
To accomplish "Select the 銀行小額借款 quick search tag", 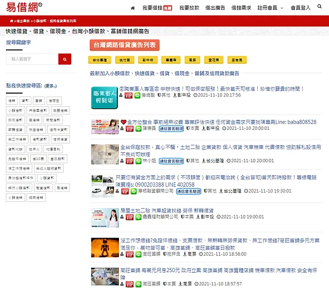I will 19,188.
